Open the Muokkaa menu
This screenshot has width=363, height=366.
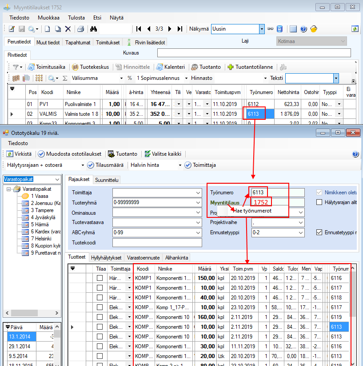pos(48,18)
